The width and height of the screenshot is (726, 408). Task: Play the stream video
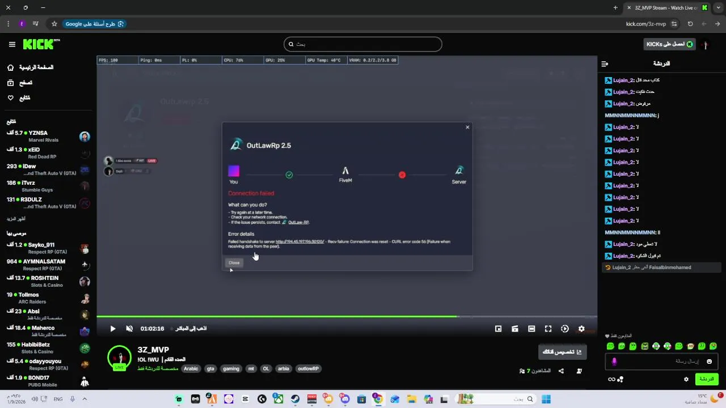[112, 329]
